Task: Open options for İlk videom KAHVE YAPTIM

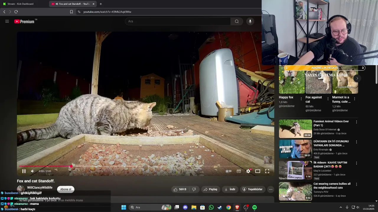Action: 356,163
